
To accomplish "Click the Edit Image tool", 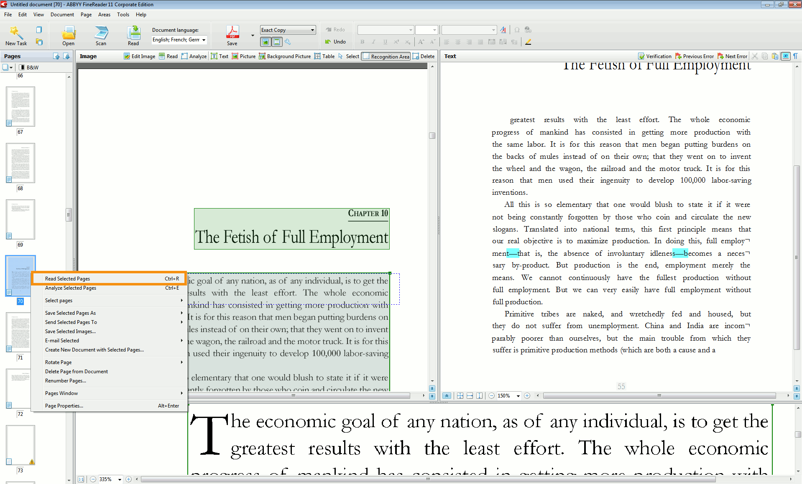I will coord(139,56).
